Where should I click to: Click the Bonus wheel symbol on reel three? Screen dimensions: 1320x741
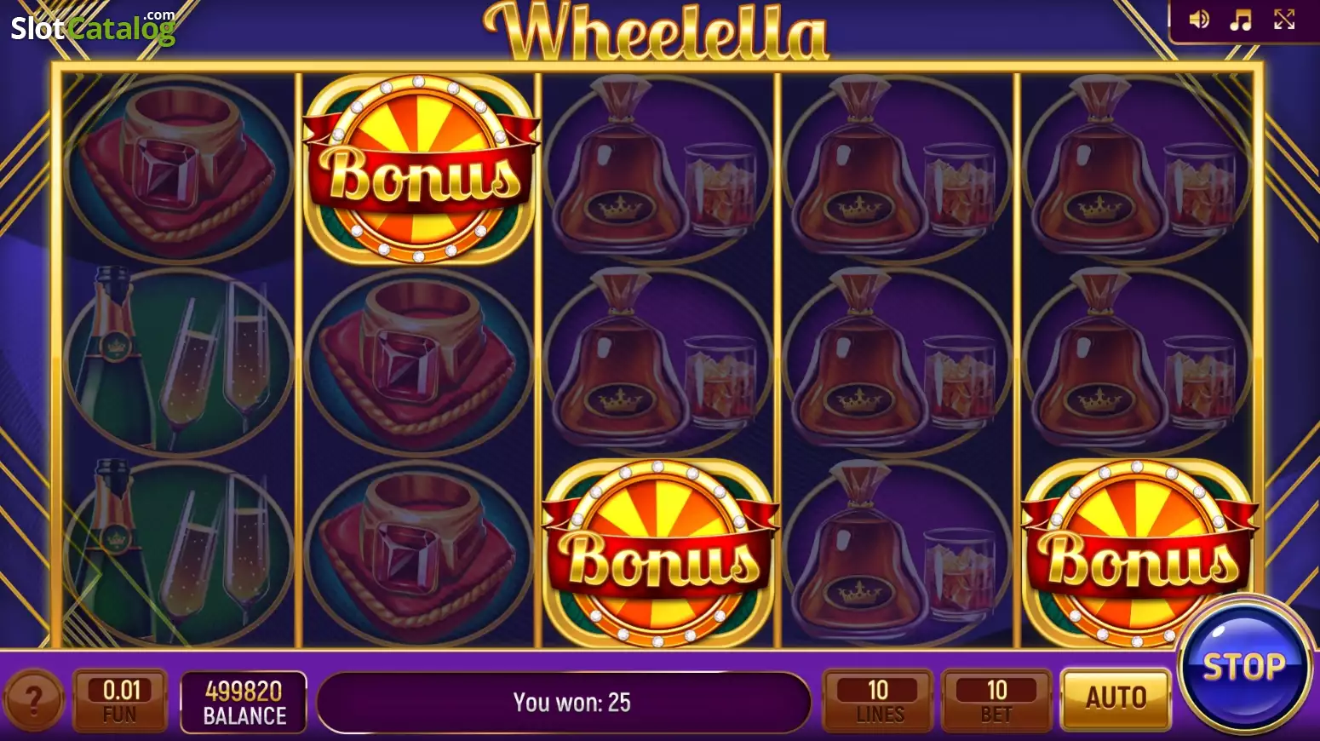(658, 553)
